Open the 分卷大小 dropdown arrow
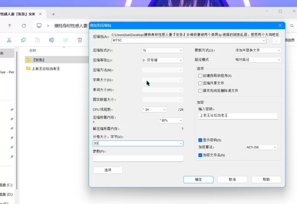The image size is (297, 204). [x=181, y=143]
